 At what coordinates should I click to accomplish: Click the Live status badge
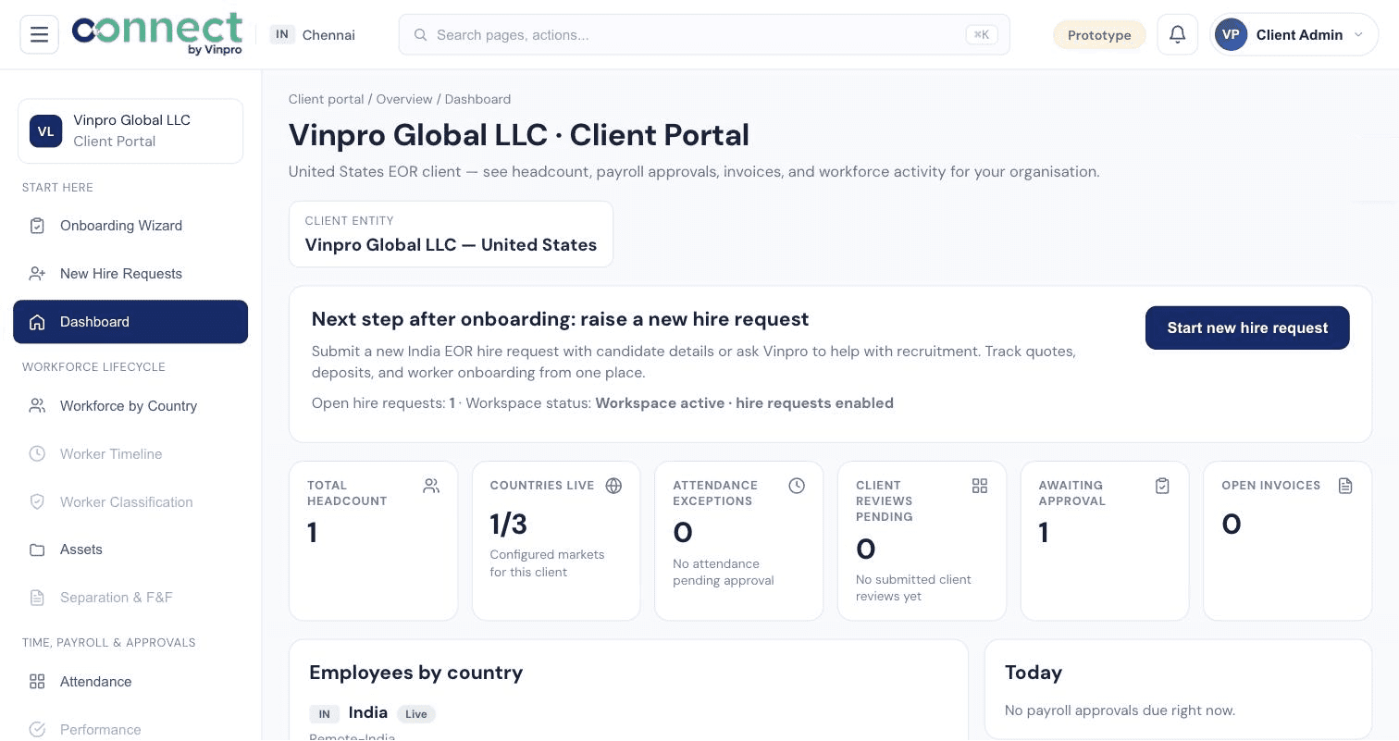pos(416,714)
